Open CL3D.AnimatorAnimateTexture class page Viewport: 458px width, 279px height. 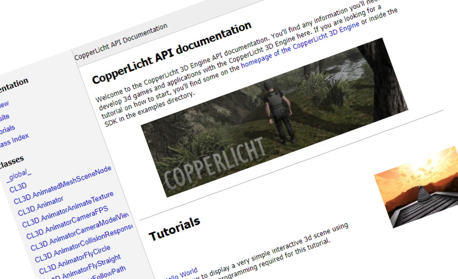[x=68, y=209]
